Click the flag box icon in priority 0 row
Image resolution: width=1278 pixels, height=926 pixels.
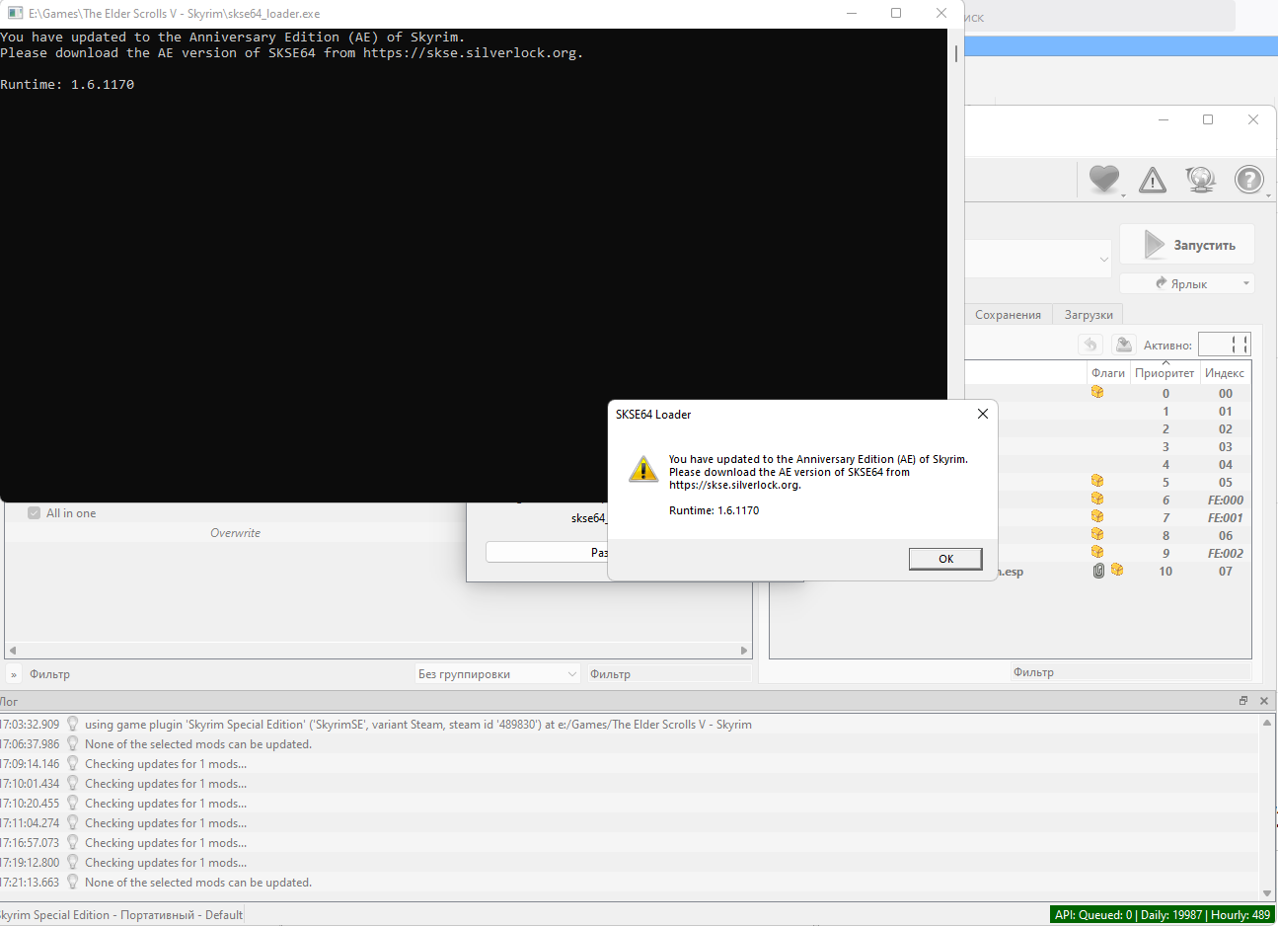click(x=1097, y=392)
